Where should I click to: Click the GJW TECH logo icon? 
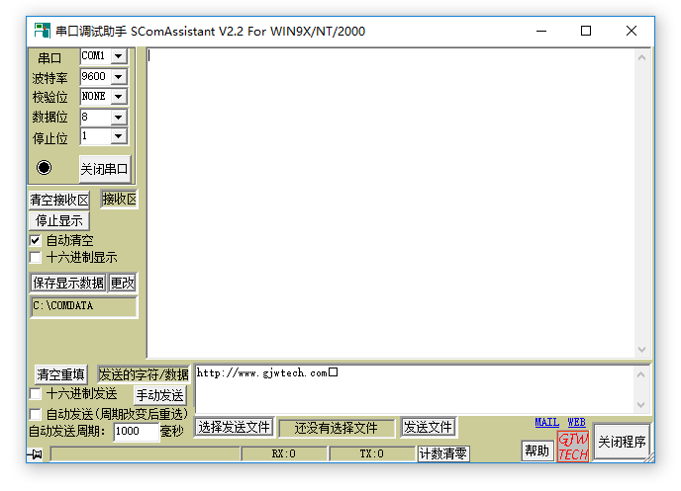pyautogui.click(x=573, y=447)
